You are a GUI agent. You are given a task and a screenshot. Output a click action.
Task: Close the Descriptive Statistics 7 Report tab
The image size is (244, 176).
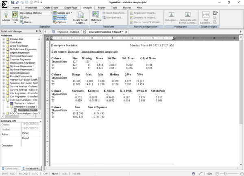click(126, 32)
